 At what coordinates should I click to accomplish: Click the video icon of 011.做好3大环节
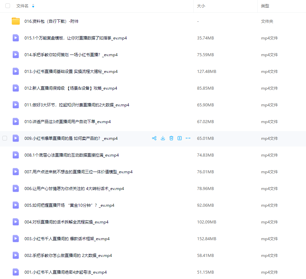[16, 105]
